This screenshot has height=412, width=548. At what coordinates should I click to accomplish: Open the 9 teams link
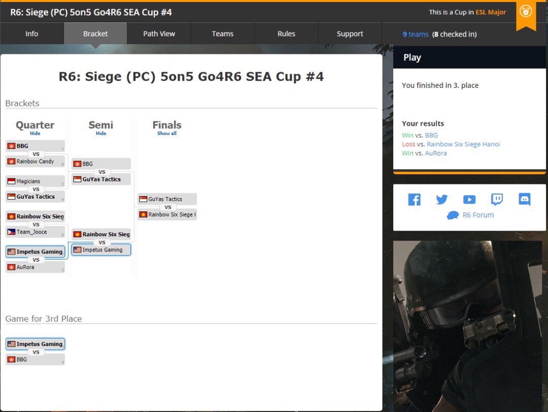pyautogui.click(x=416, y=35)
